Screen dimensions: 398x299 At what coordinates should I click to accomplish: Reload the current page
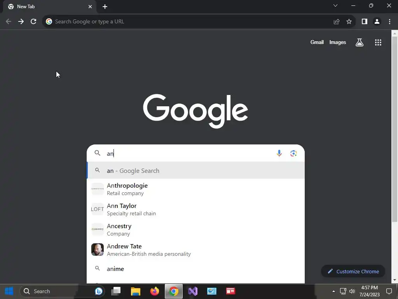point(33,22)
